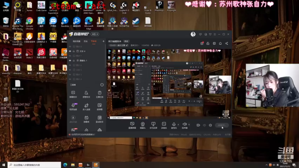
Task: Toggle visibility of 图片 8 layer
Action: click(70, 47)
